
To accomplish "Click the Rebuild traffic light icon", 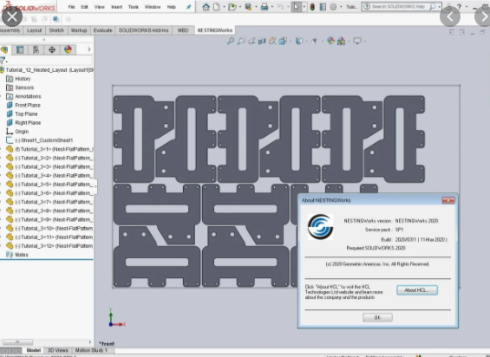I will click(312, 7).
